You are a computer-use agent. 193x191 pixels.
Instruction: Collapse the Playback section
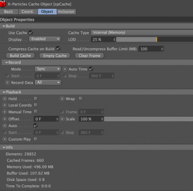4,92
